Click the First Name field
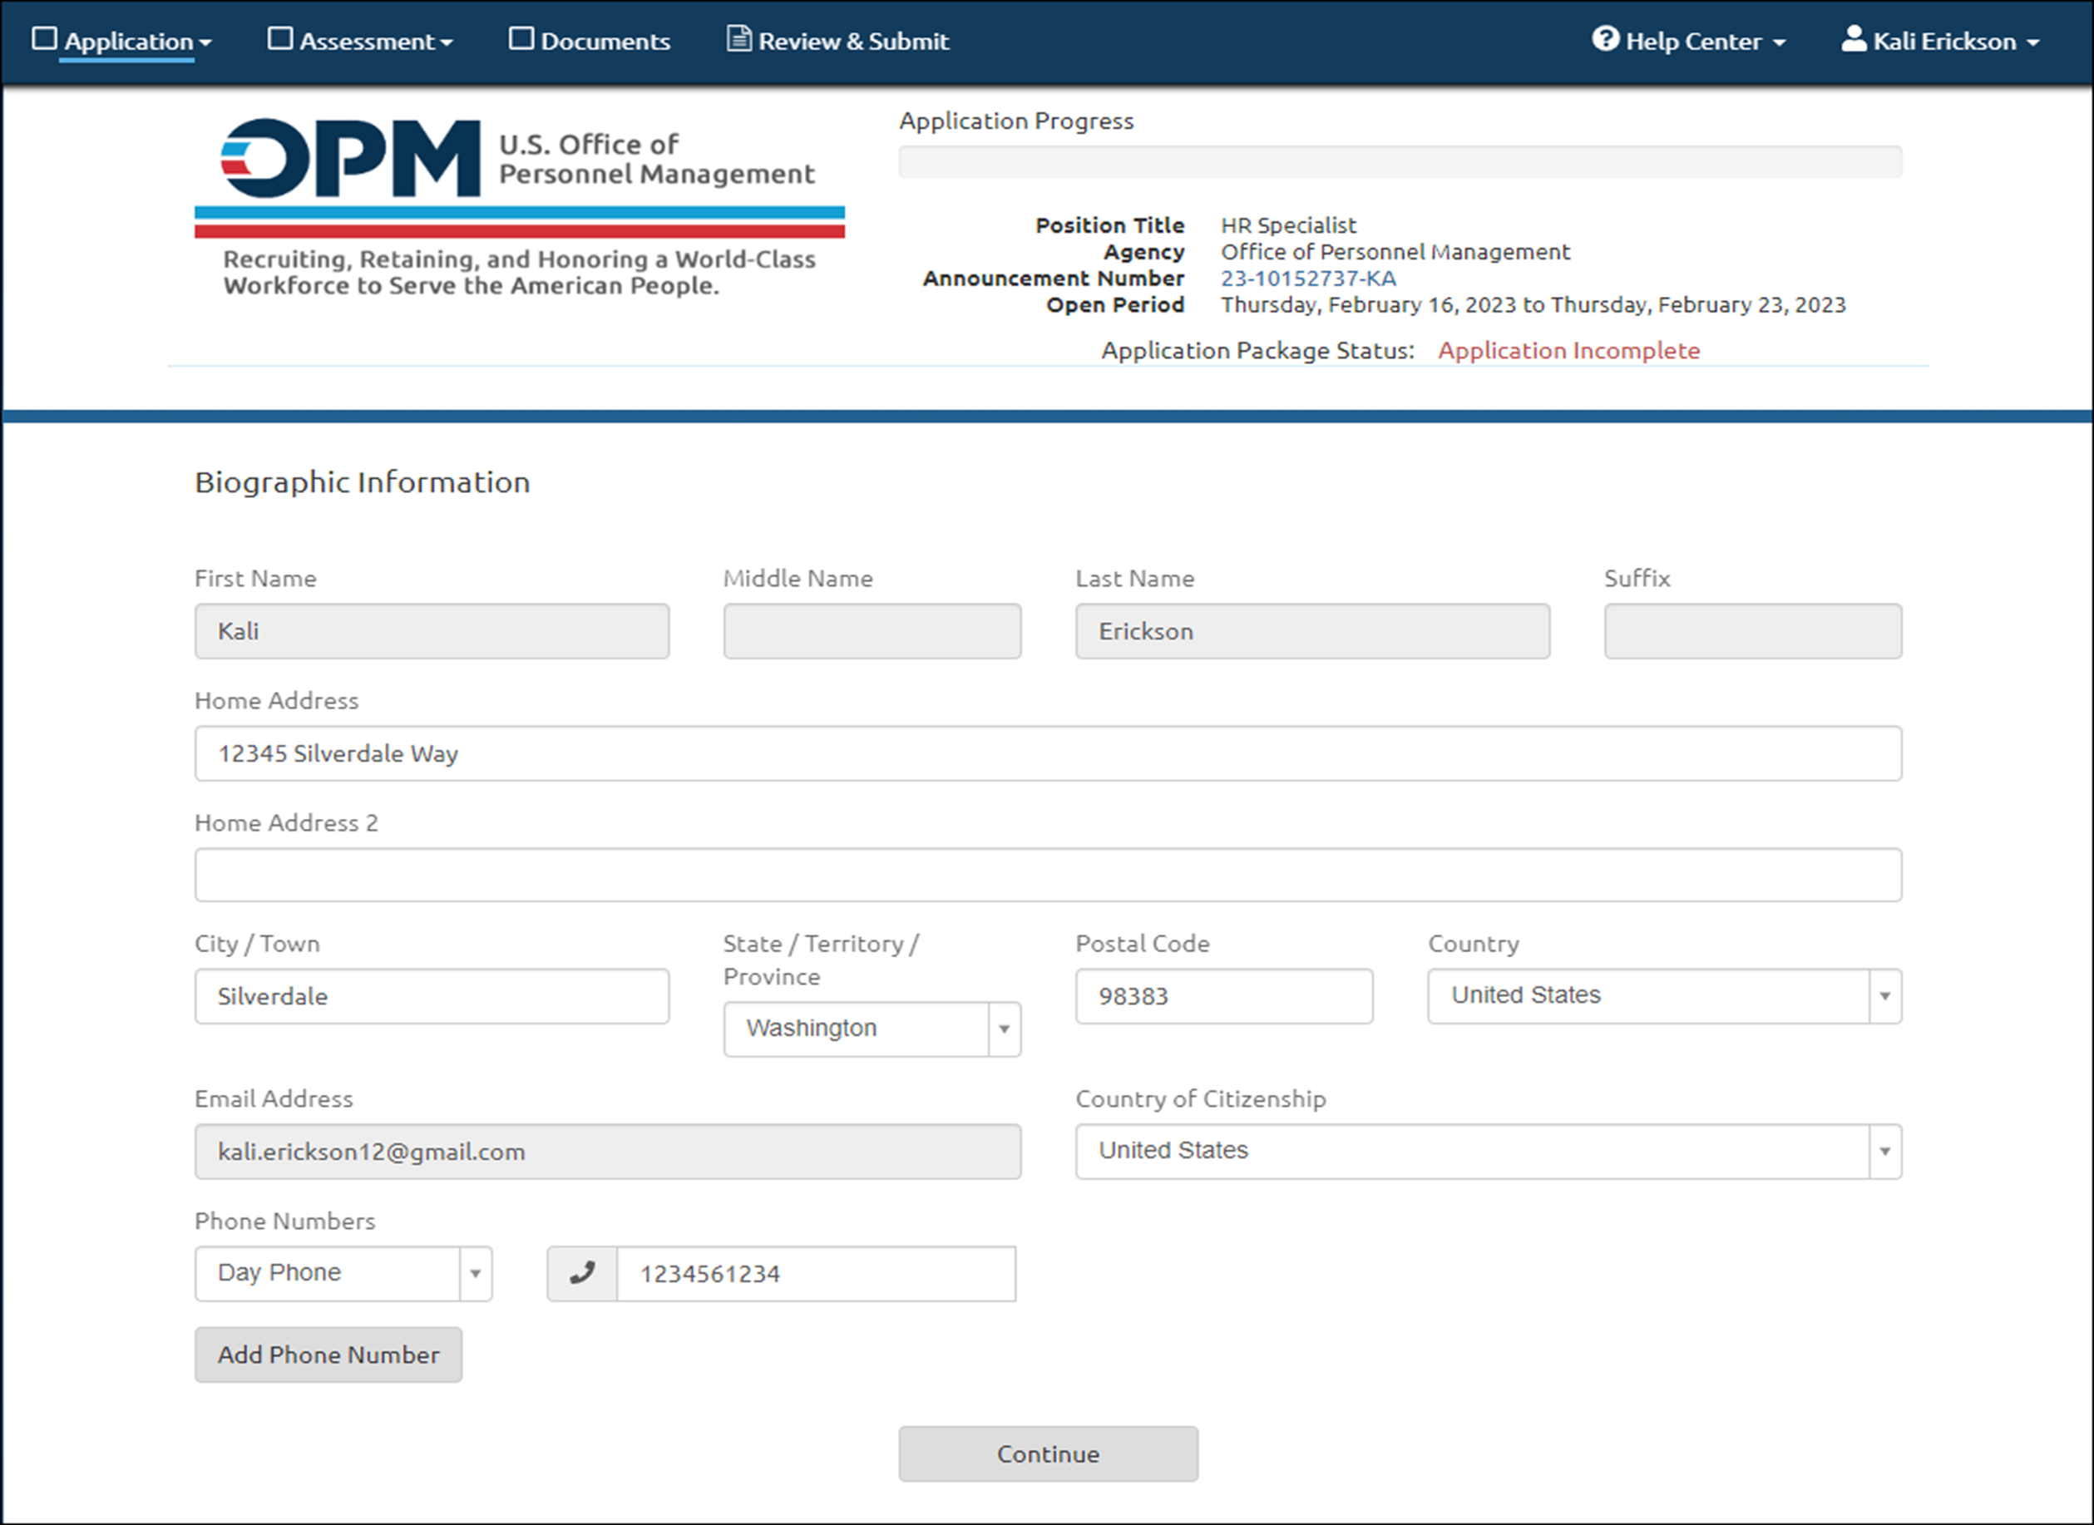Screen dimensions: 2094x1525 coord(431,631)
